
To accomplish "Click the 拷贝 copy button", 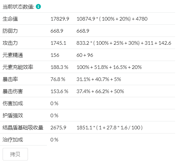I will 15,154.
